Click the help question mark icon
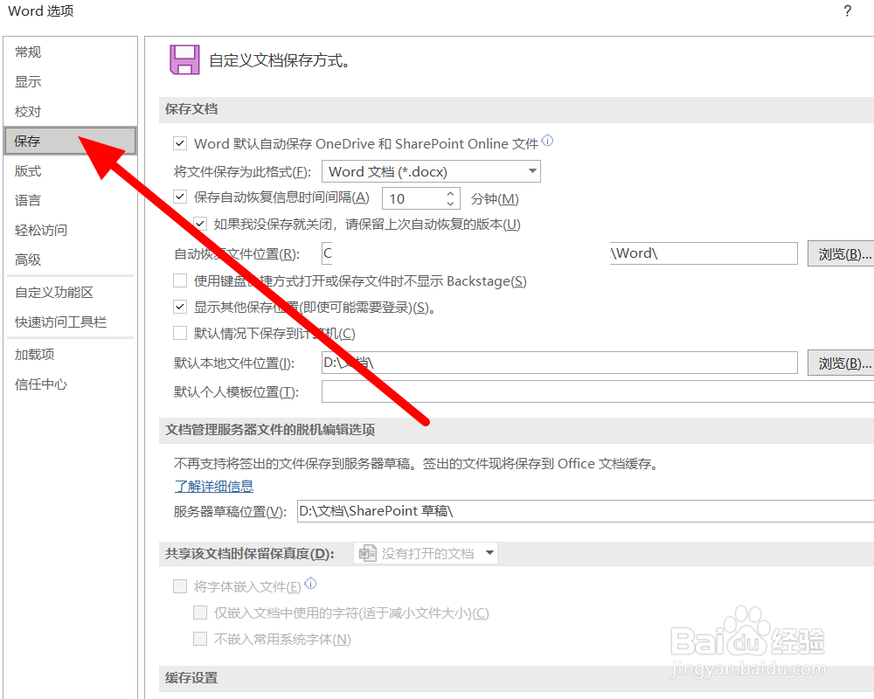Screen dimensions: 874x699 [x=848, y=11]
